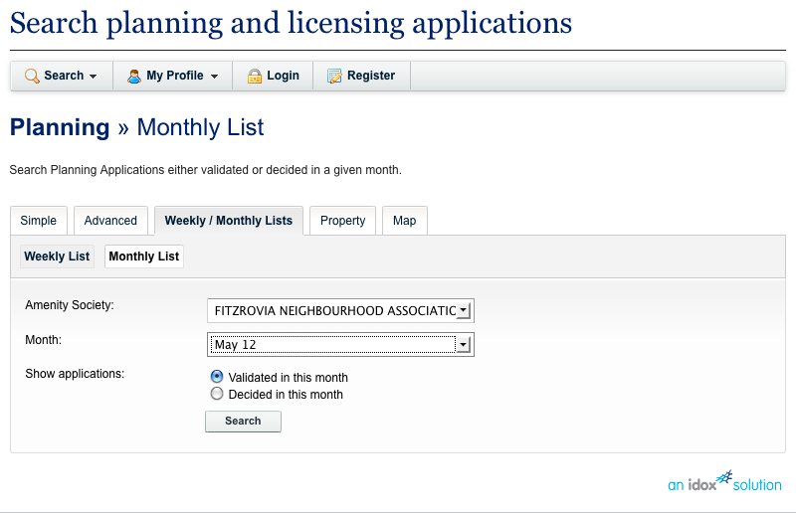Select the Weekly / Monthly Lists tab

pos(229,221)
